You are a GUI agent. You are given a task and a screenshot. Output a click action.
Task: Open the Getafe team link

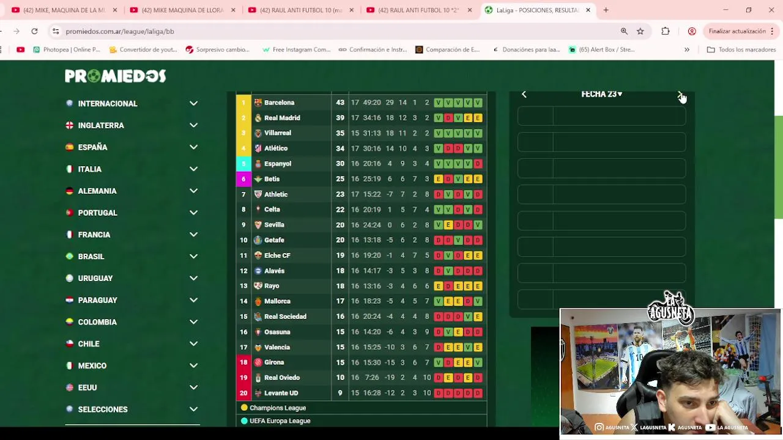coord(274,240)
